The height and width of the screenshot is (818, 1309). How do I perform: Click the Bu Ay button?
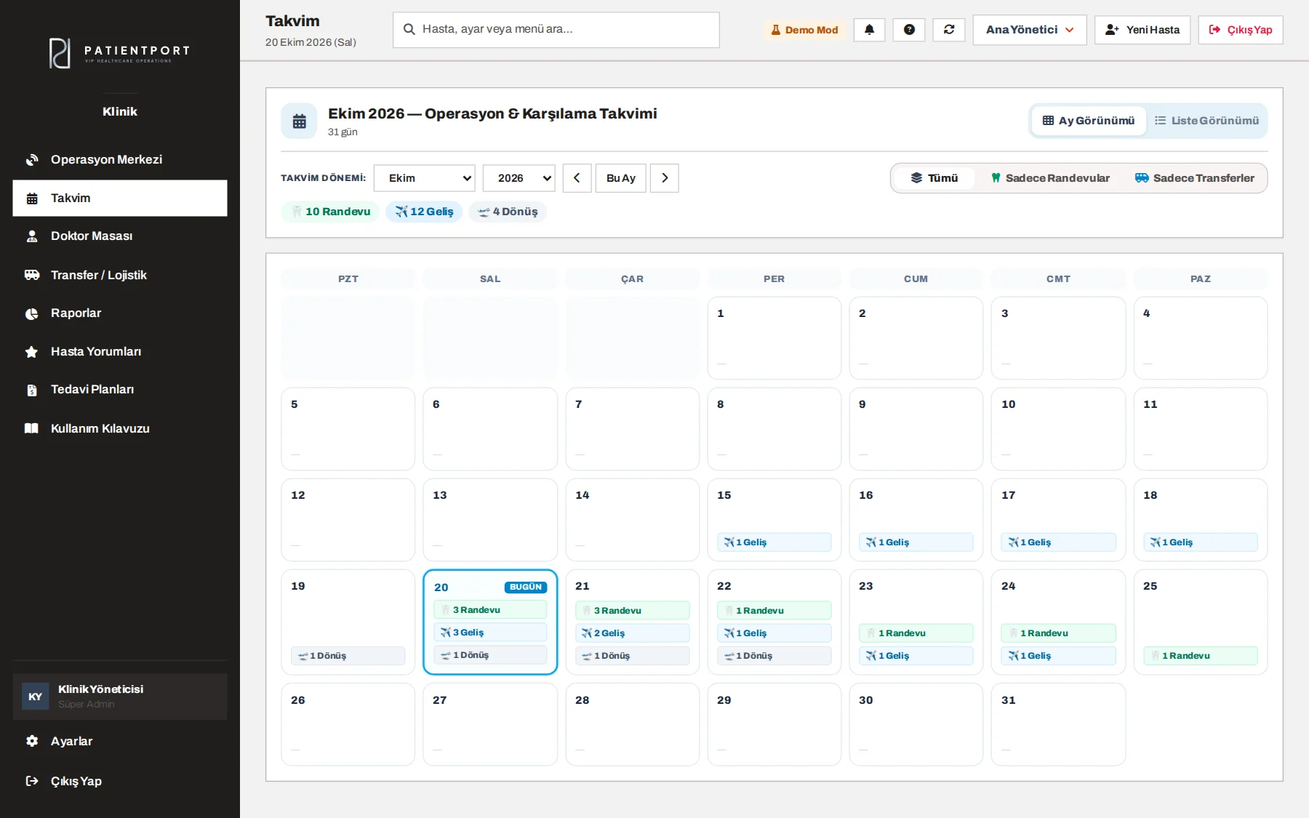pyautogui.click(x=621, y=178)
